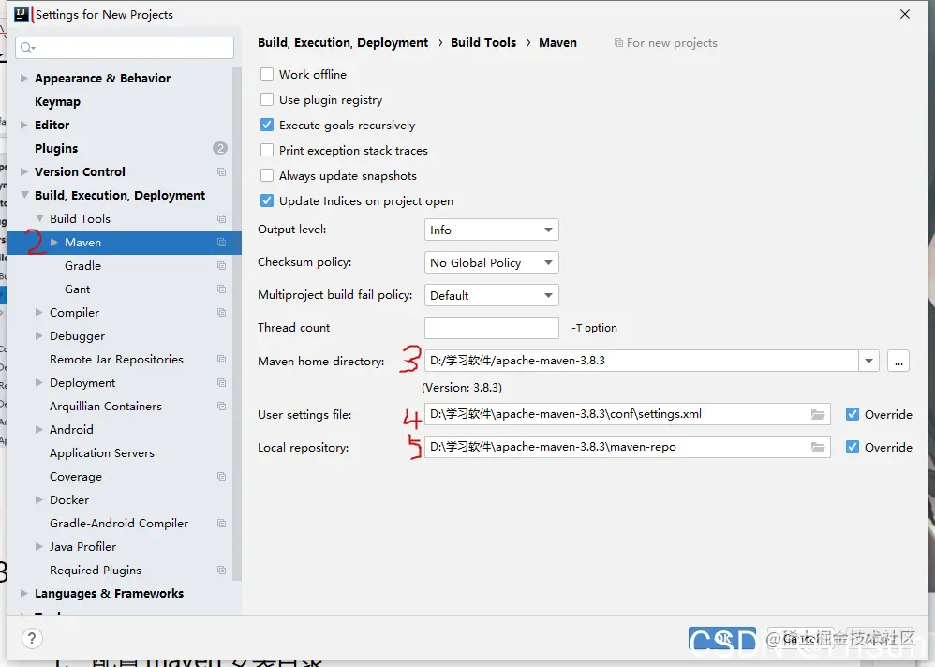Expand Appearance & Behavior tree node

pyautogui.click(x=23, y=78)
